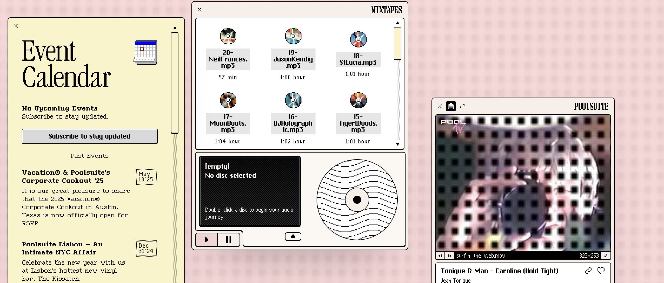Viewport: 664px width, 283px height.
Task: Click the Jean Tonique artist name
Action: tap(456, 280)
